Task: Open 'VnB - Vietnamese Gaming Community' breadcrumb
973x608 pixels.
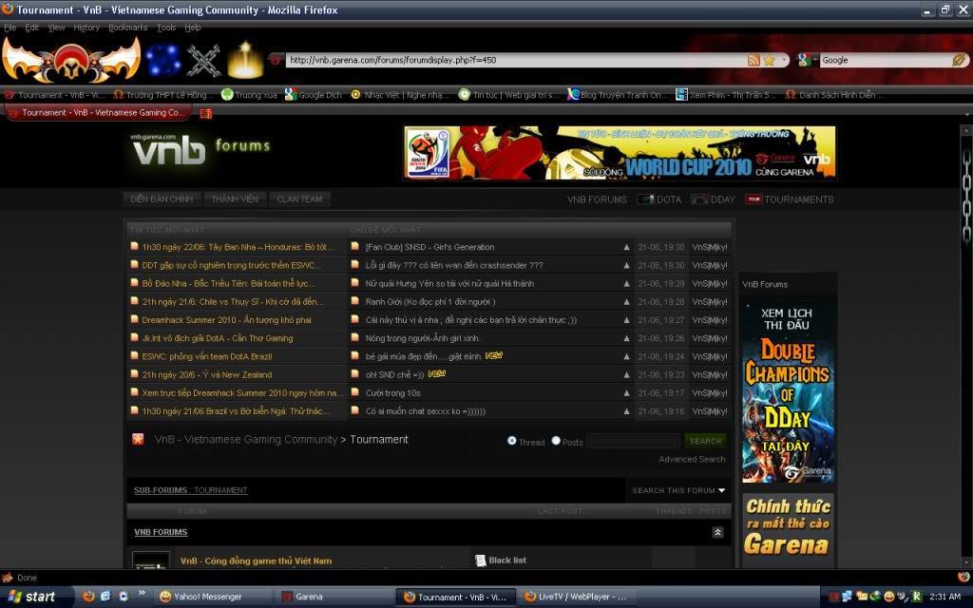Action: coord(246,439)
